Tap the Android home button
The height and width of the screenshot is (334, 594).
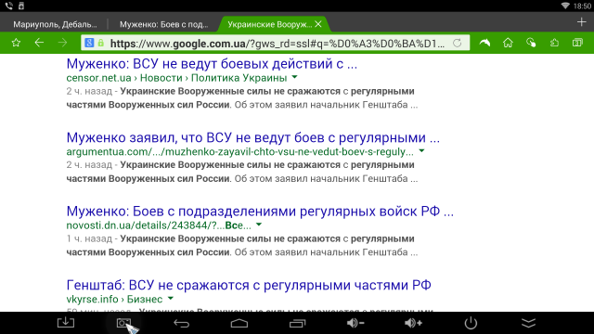[239, 323]
